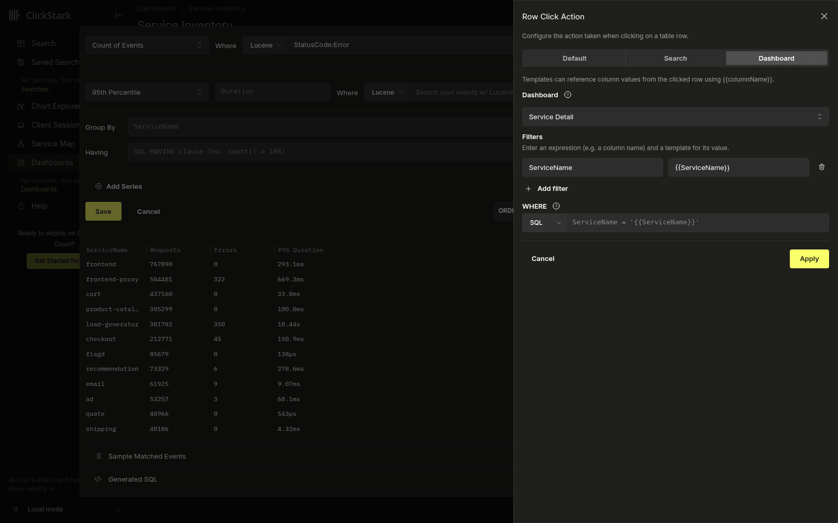Open the SQL language dropdown in WHERE
Viewport: 838px width, 523px height.
click(x=545, y=223)
